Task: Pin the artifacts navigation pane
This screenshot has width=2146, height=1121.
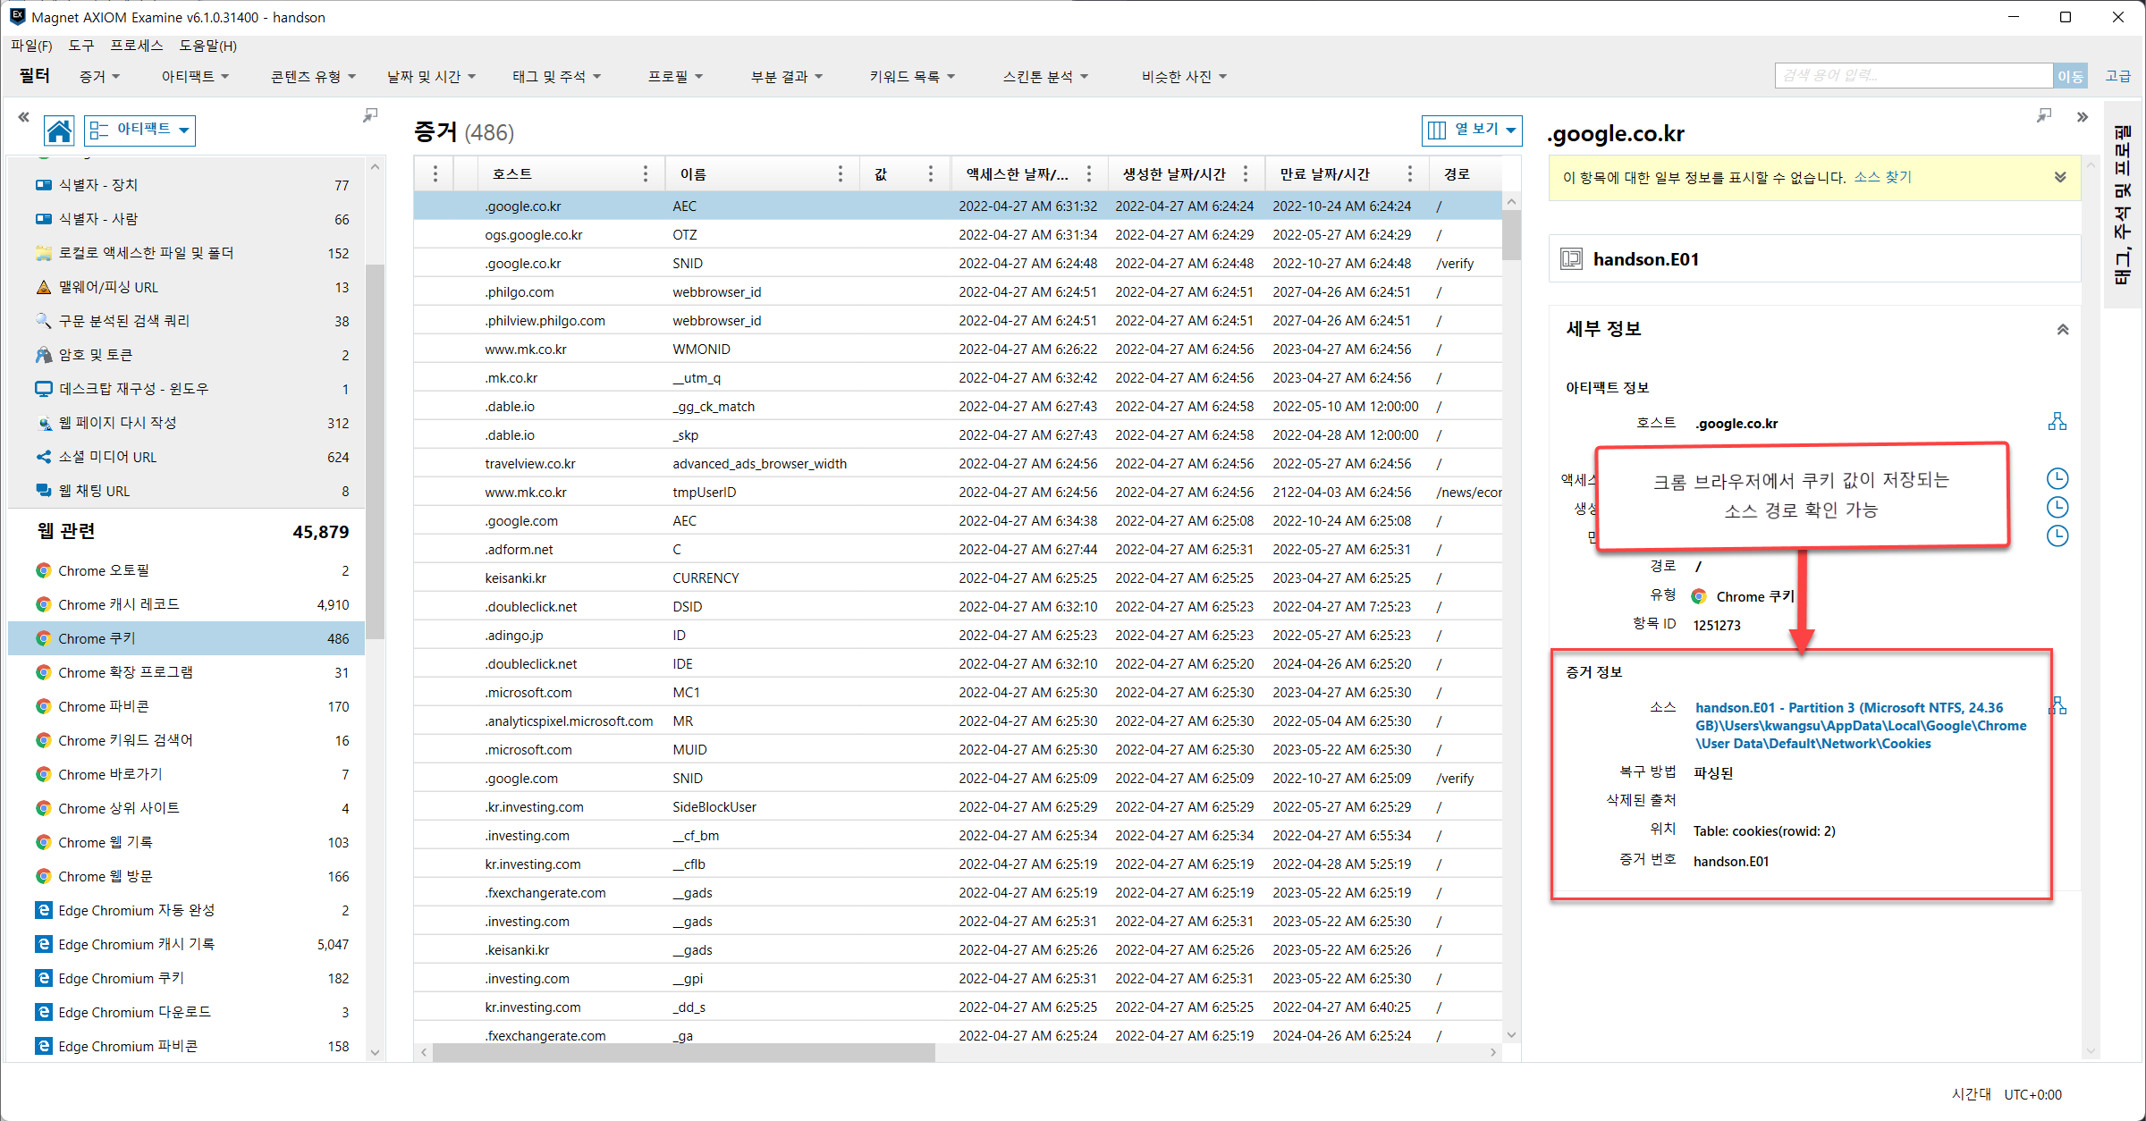Action: tap(370, 115)
